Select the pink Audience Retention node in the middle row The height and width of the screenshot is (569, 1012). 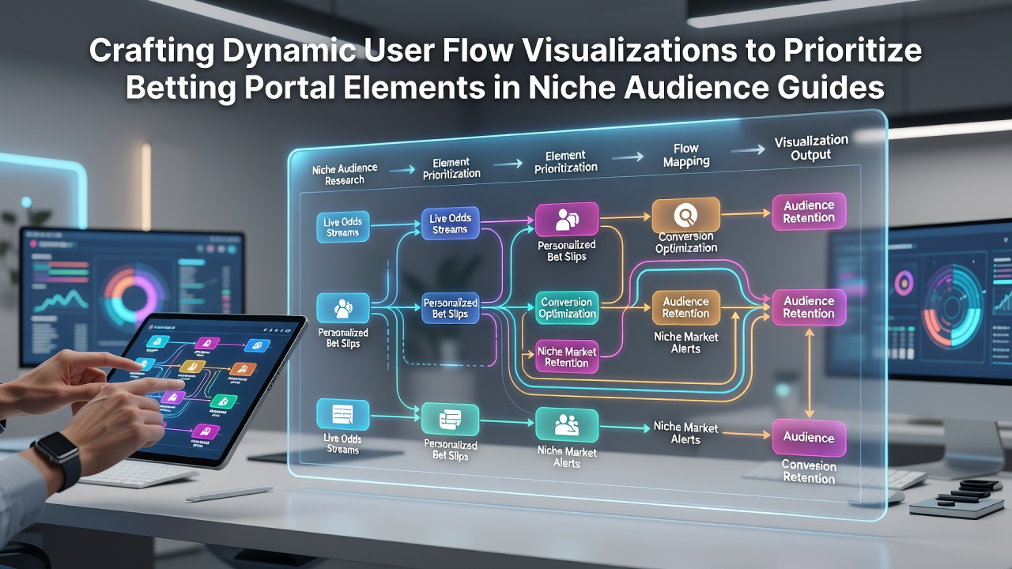[809, 307]
